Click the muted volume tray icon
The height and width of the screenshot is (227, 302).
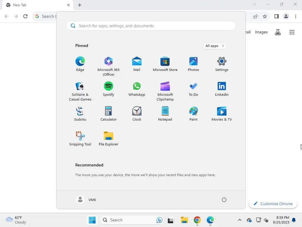click(266, 220)
